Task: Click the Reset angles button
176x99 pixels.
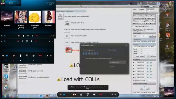Action: tap(139, 56)
